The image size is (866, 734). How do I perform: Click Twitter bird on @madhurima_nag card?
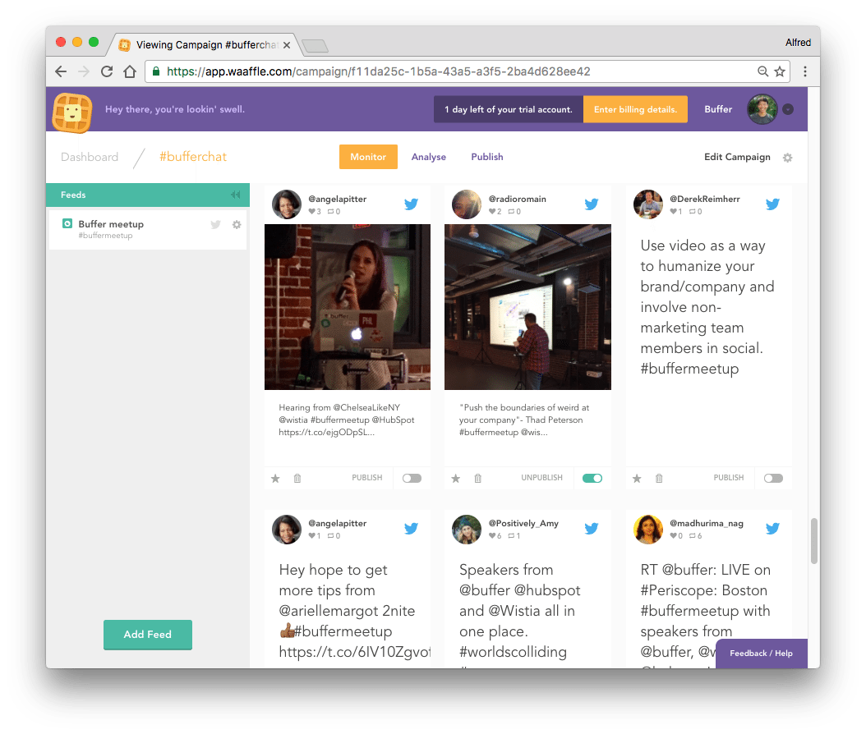click(772, 529)
